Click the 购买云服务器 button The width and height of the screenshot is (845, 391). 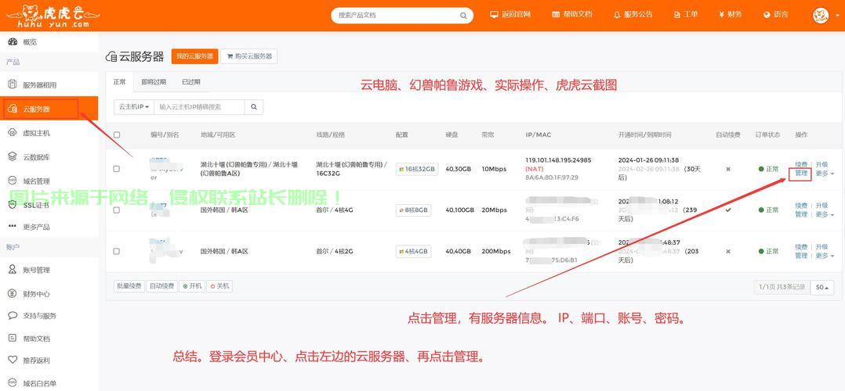[x=249, y=56]
